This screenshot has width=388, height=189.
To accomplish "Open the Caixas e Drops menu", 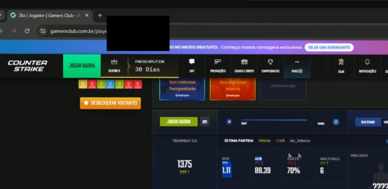I will click(244, 66).
